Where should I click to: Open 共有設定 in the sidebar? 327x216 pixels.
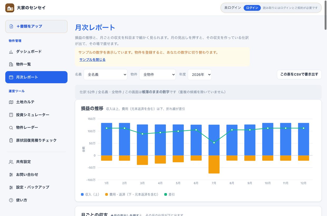point(36,162)
